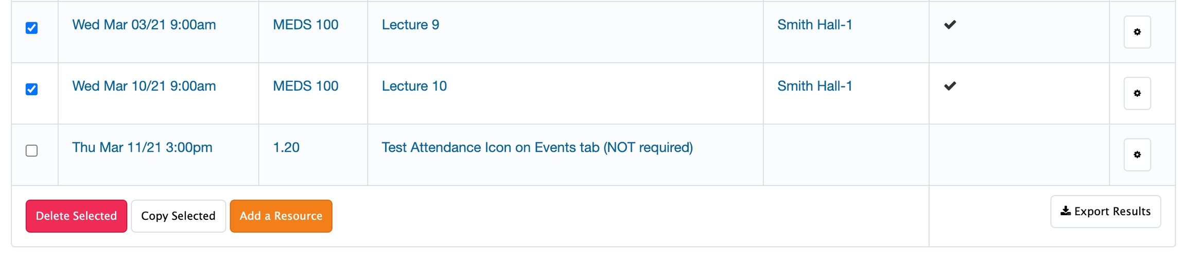Viewport: 1186px width, 261px height.
Task: Open MEDS 100 course link for Lecture 9
Action: [x=305, y=25]
